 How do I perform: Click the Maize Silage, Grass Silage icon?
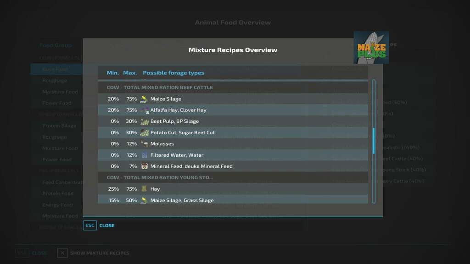click(144, 200)
